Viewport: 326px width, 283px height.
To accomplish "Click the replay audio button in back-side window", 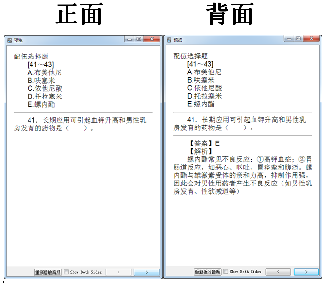I will pyautogui.click(x=207, y=272).
